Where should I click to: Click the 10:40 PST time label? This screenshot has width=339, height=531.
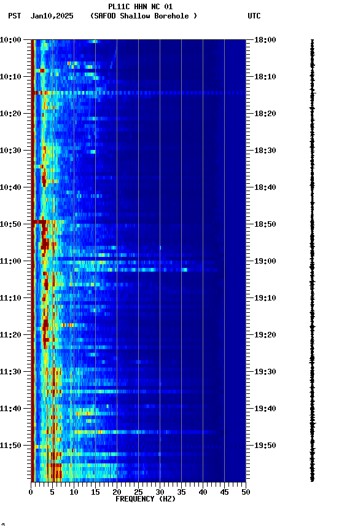(10, 187)
